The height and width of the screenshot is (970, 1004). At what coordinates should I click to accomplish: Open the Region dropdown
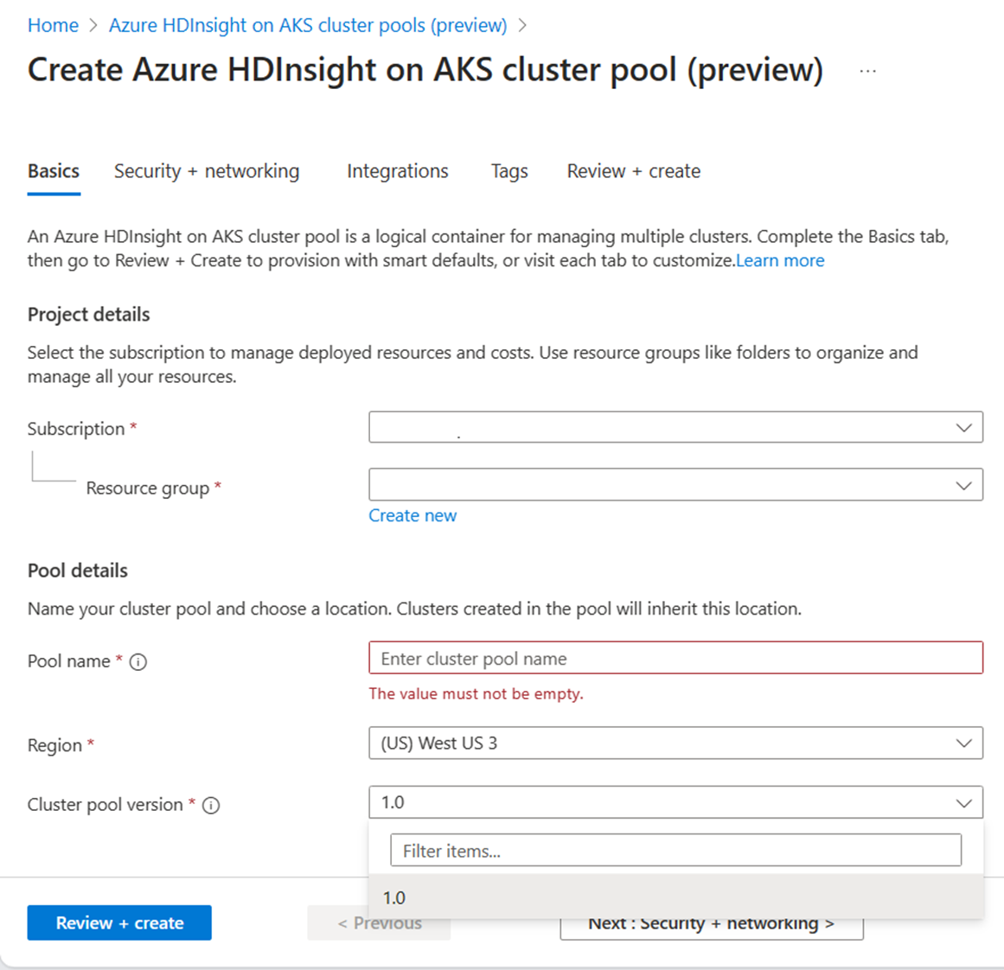675,743
